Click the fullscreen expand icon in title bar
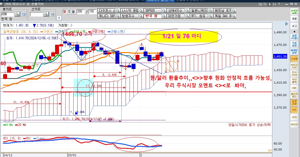The image size is (300, 157). [x=274, y=4]
